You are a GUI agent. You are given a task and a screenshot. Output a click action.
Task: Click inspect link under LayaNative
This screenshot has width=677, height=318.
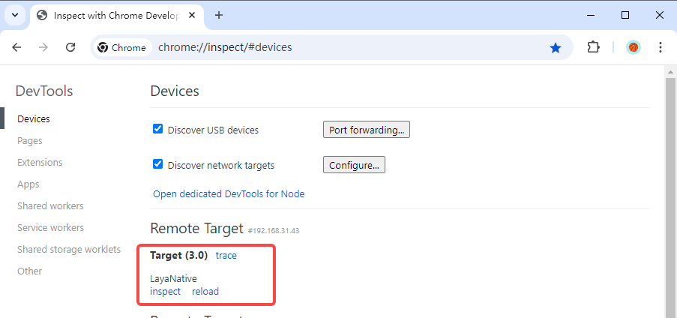pyautogui.click(x=165, y=291)
